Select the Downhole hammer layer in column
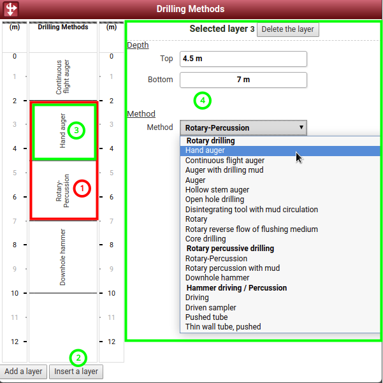The width and height of the screenshot is (383, 383). (62, 257)
